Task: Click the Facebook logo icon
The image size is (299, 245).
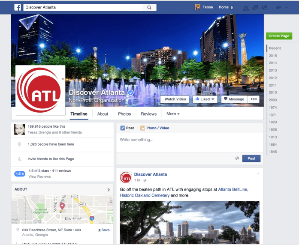Action: pos(18,7)
